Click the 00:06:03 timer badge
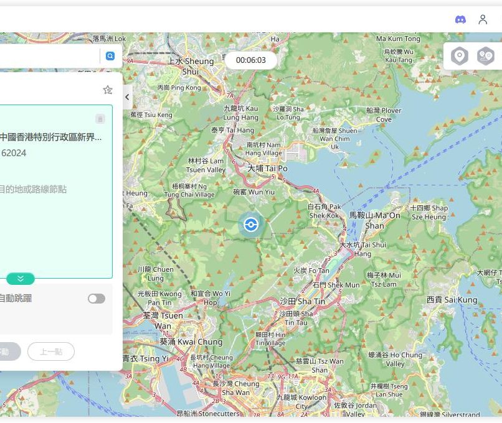The image size is (502, 423). tap(250, 60)
